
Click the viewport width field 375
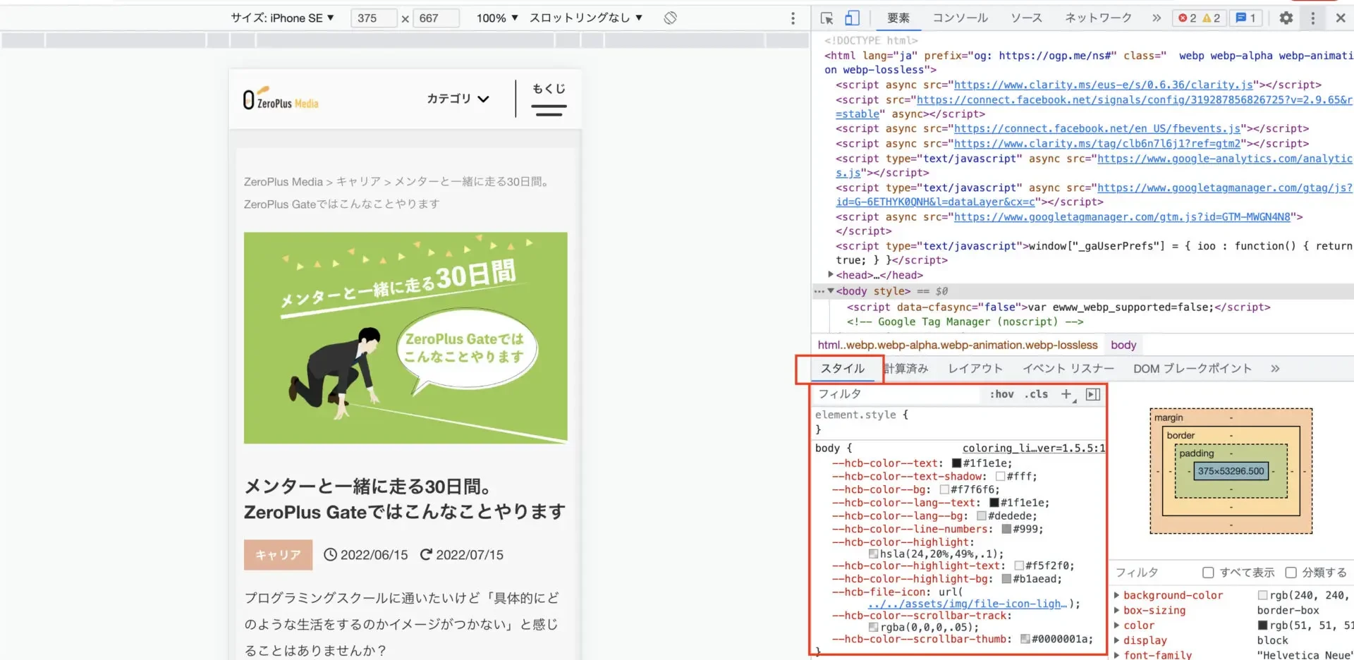pos(374,18)
